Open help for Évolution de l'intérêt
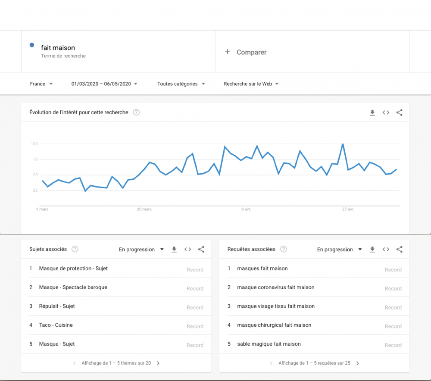 coord(136,112)
